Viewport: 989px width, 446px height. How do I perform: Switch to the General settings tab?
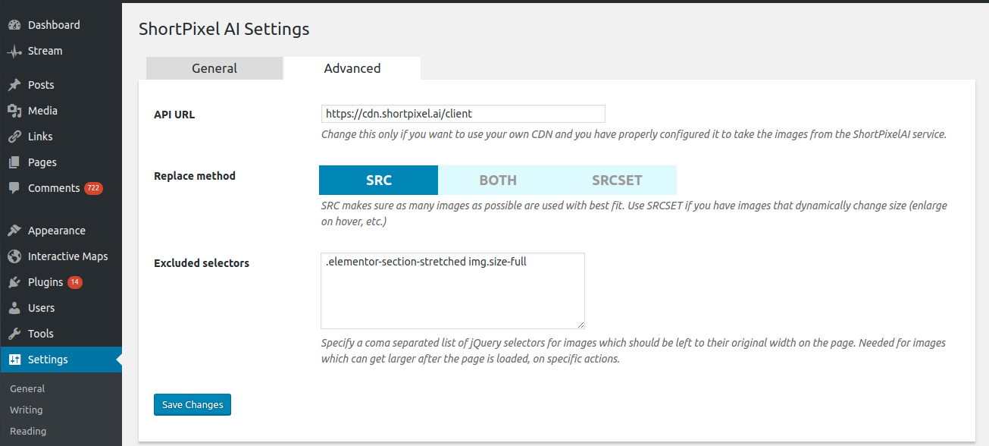click(x=214, y=68)
